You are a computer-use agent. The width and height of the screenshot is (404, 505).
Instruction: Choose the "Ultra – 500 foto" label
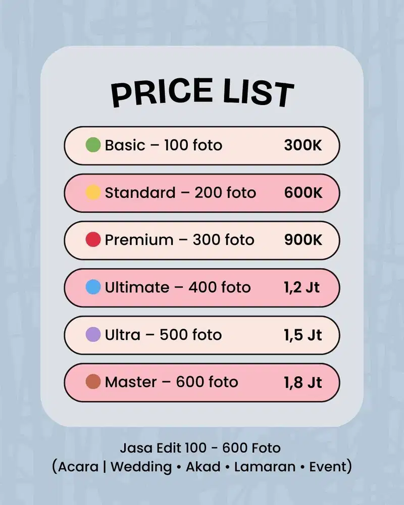tap(163, 334)
